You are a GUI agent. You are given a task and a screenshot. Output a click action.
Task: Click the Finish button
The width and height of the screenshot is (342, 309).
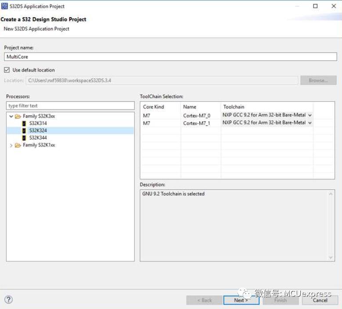pos(281,300)
